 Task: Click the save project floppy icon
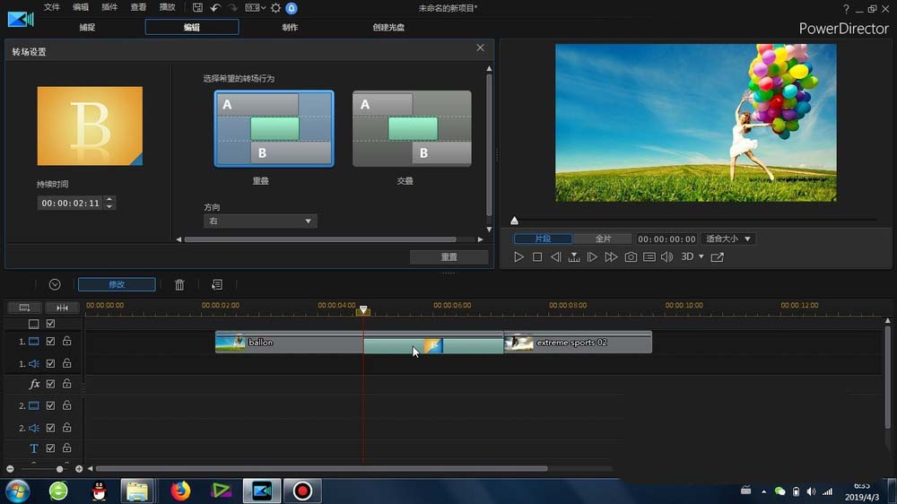point(197,7)
